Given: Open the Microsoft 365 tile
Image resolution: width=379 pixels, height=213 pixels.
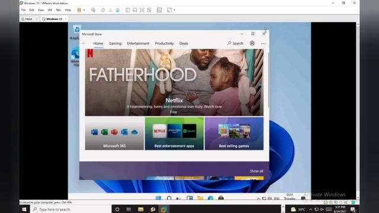Looking at the screenshot, I should (114, 134).
